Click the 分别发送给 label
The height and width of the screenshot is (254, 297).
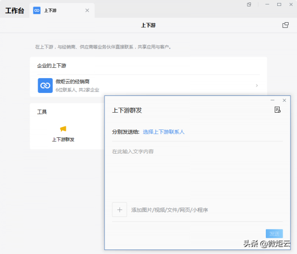tap(126, 132)
